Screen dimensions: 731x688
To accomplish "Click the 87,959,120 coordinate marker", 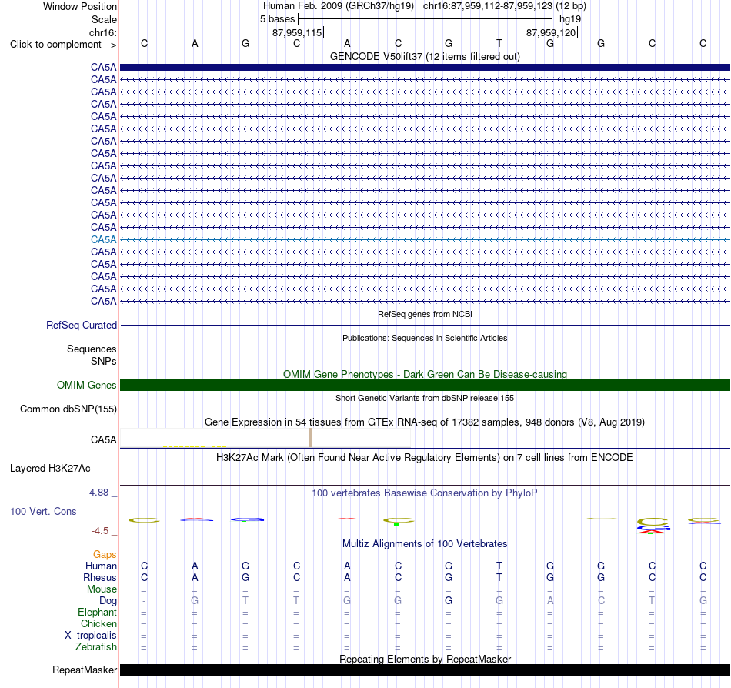I will pyautogui.click(x=551, y=32).
